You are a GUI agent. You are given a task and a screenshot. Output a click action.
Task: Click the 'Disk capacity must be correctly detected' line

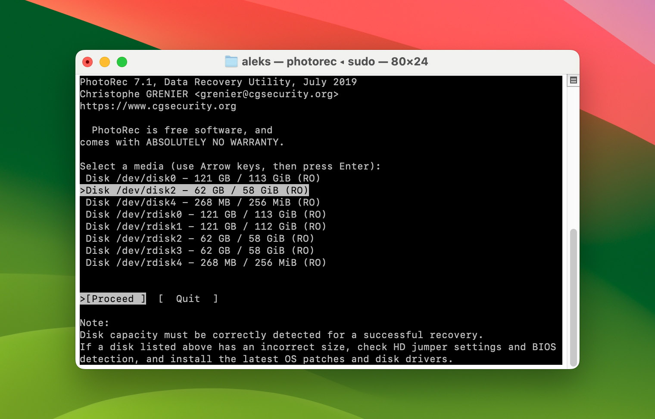pyautogui.click(x=281, y=335)
